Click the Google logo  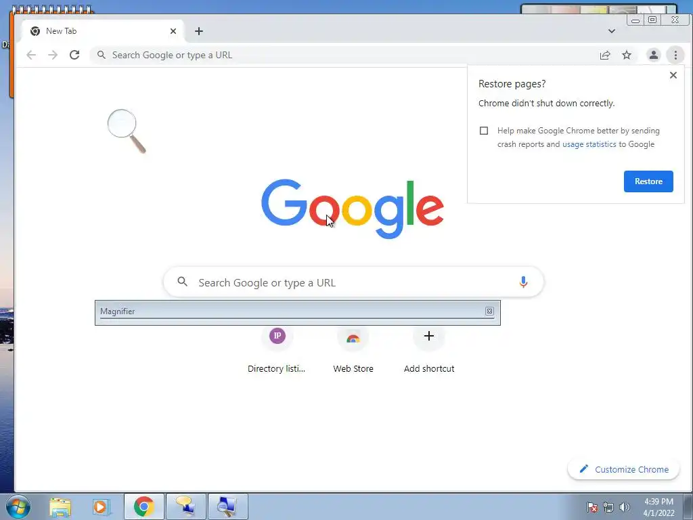tap(352, 209)
